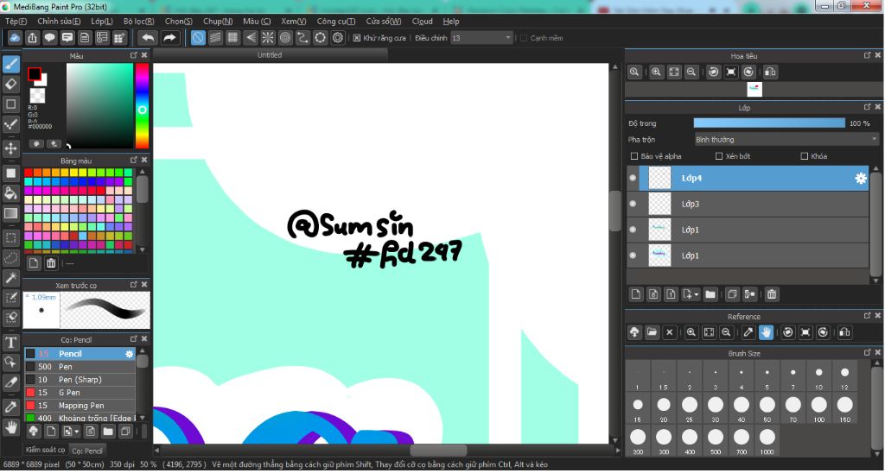Select the Mapping Pen brush

(x=80, y=406)
